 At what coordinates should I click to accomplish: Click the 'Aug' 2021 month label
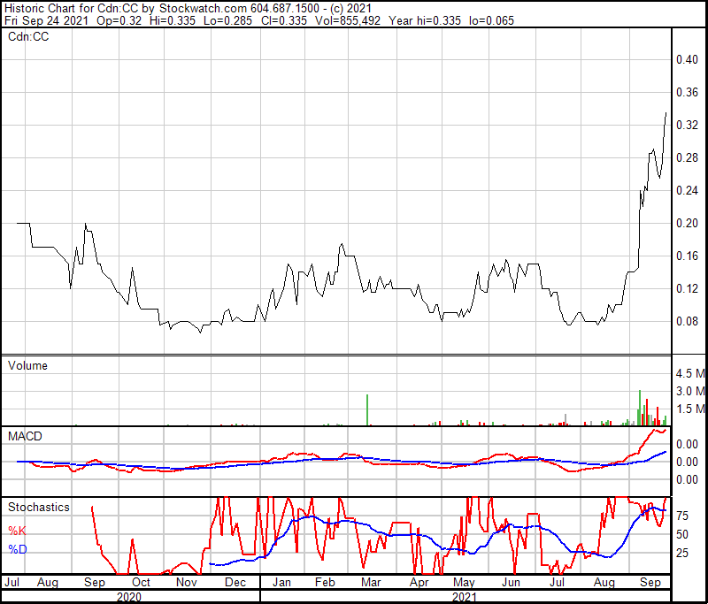tap(604, 583)
